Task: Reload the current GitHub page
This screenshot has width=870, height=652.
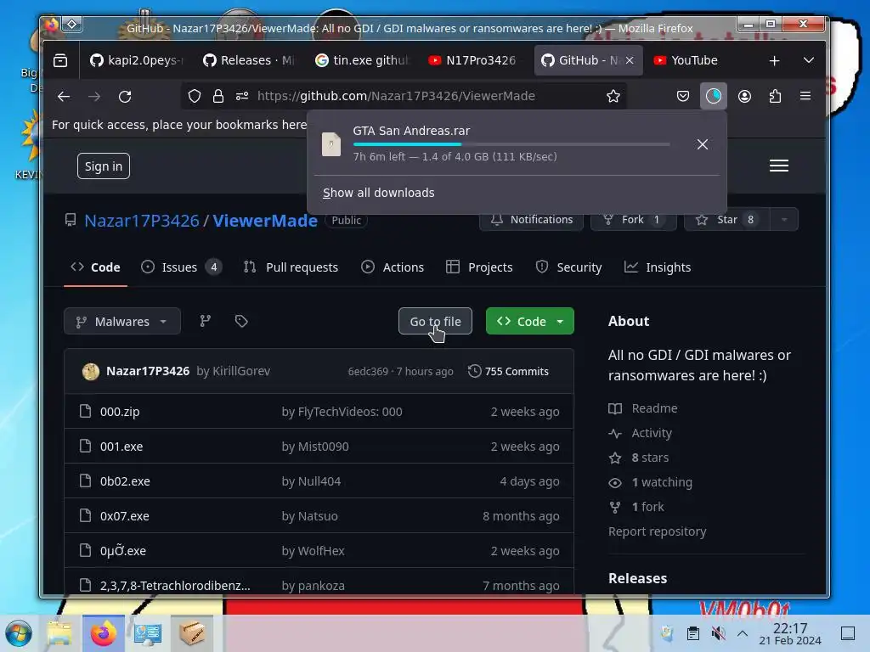Action: 125,97
